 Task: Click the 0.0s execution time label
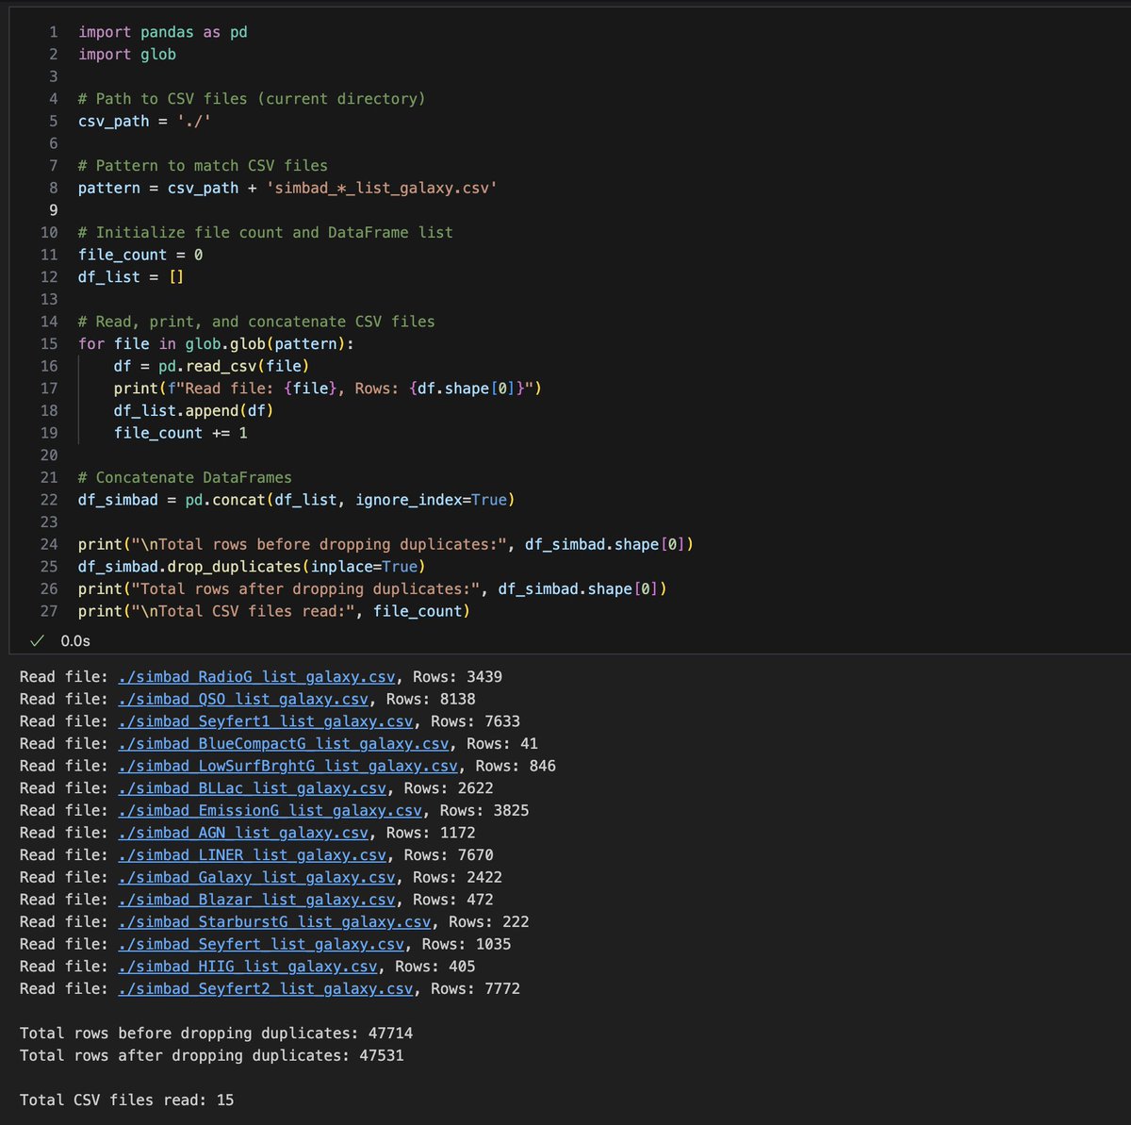point(75,640)
